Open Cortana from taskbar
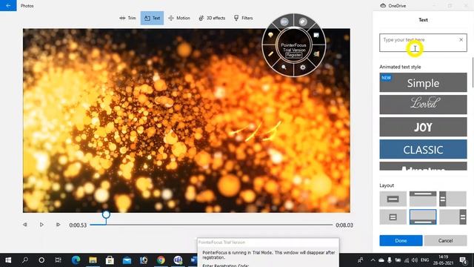474x267 pixels. click(41, 260)
